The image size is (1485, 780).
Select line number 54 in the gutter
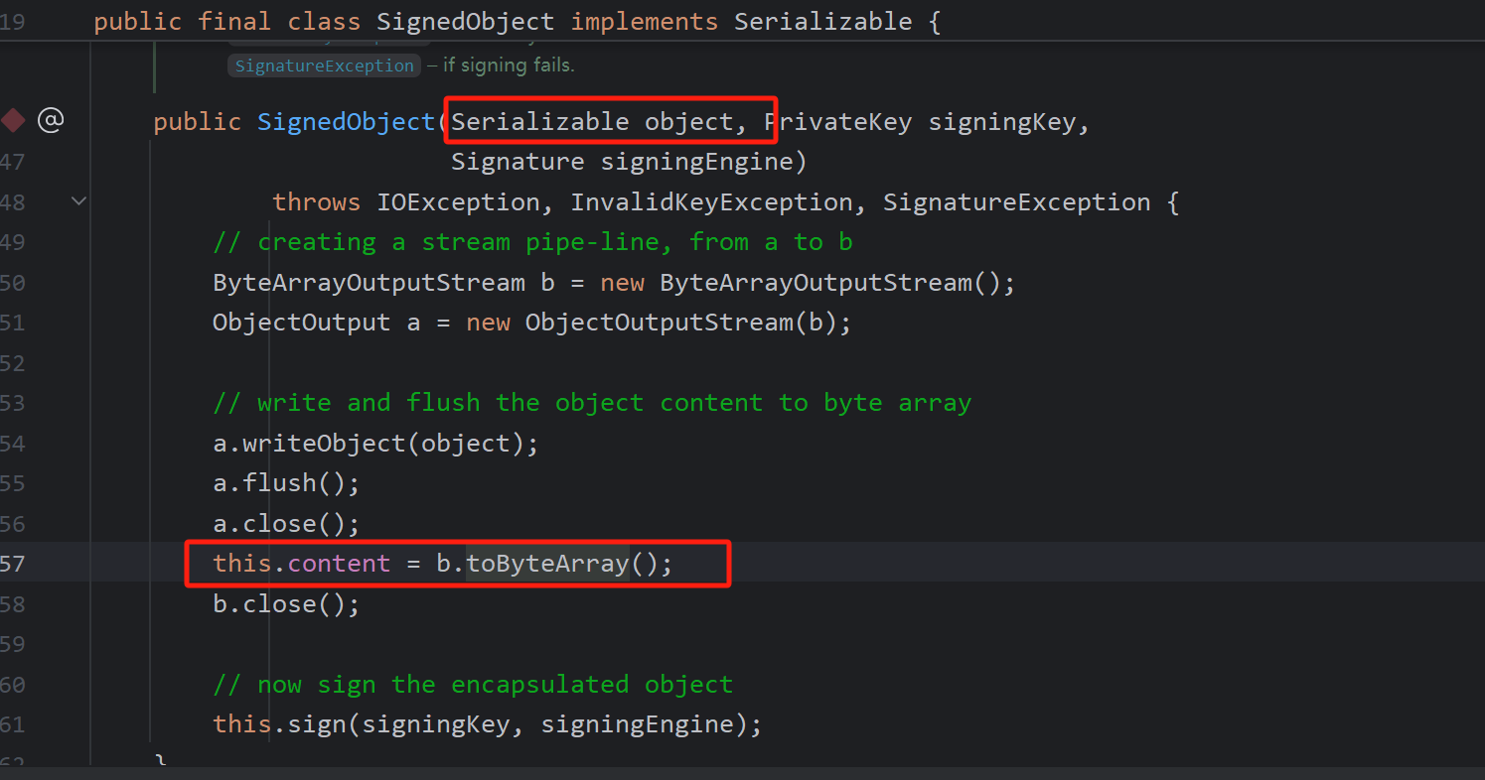pyautogui.click(x=13, y=444)
